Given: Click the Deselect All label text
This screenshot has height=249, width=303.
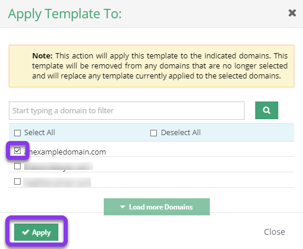Looking at the screenshot, I should (181, 133).
